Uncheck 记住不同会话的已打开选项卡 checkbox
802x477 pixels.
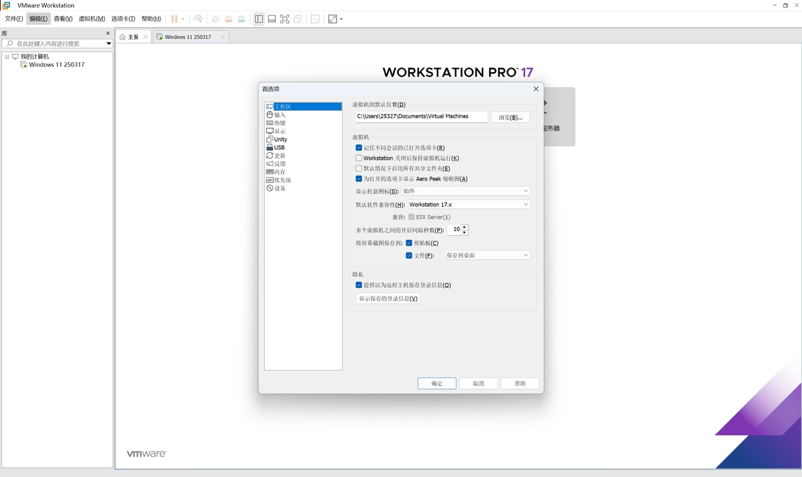(359, 148)
